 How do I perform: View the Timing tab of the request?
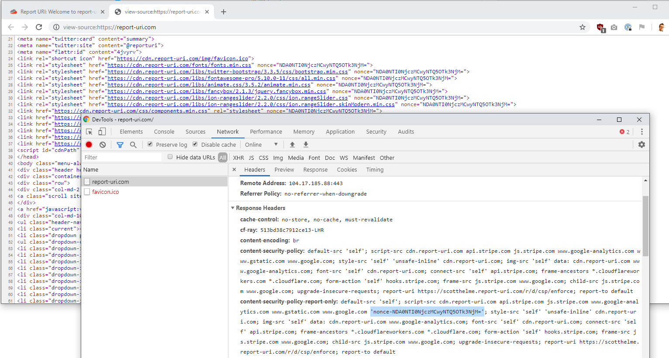click(375, 170)
